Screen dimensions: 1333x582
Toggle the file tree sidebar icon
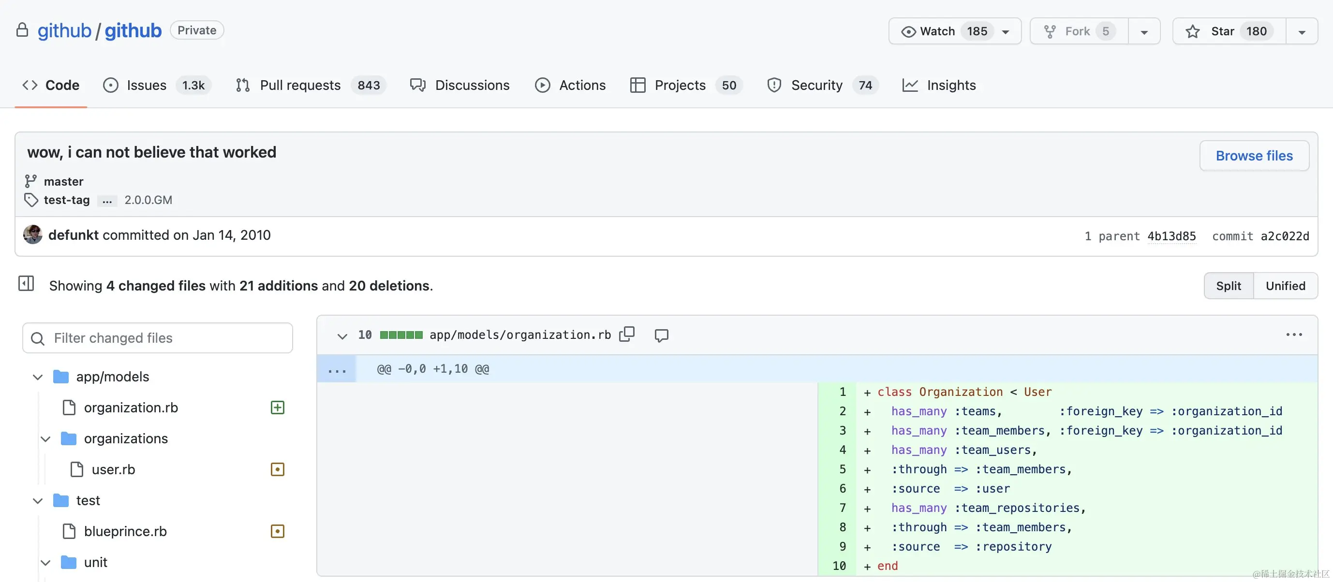(x=26, y=283)
